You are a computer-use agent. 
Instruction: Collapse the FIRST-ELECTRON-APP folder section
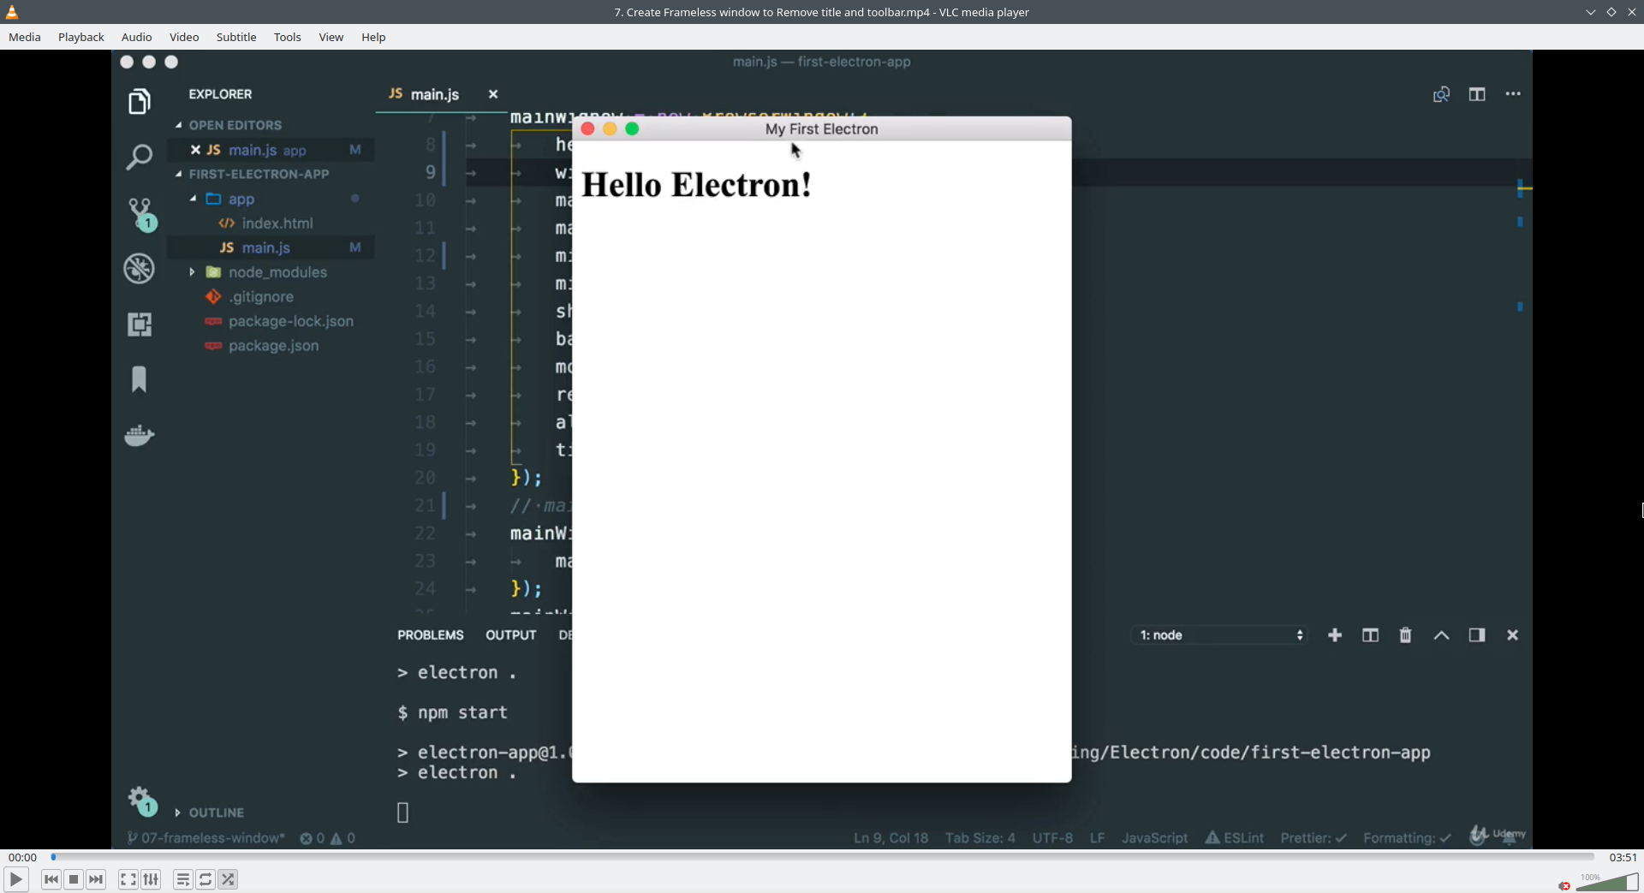click(253, 174)
